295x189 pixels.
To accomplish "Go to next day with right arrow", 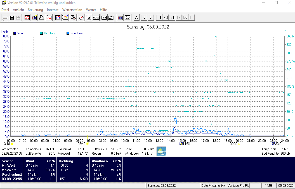I will tap(151, 18).
